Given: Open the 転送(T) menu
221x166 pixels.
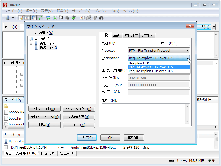Looking at the screenshot, I should (x=62, y=11).
